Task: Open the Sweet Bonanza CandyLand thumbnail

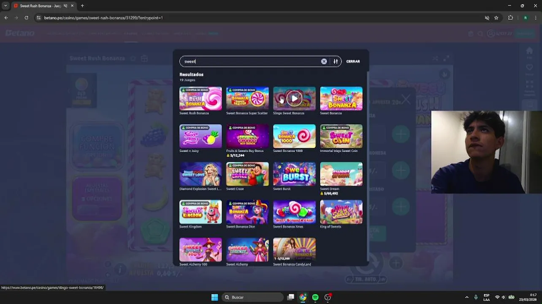Action: pyautogui.click(x=294, y=250)
